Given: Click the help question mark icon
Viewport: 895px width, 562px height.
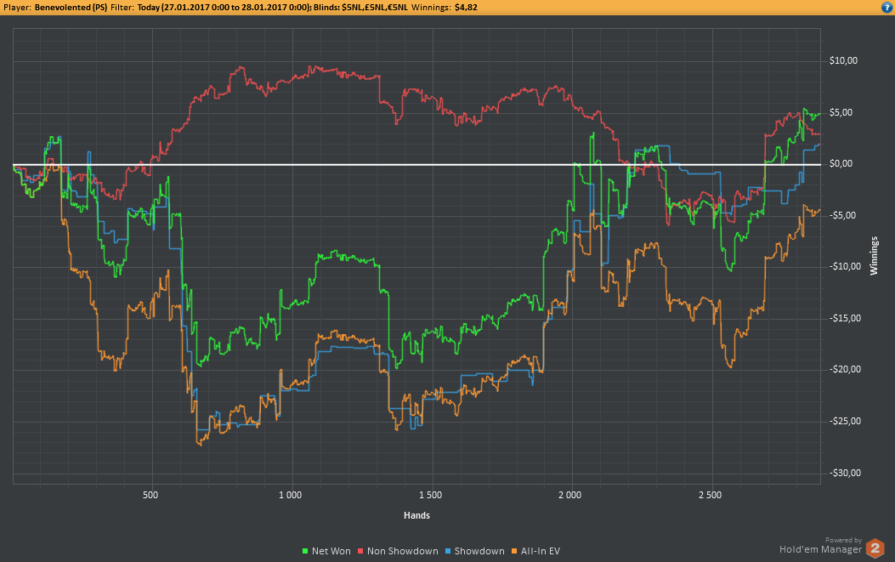Looking at the screenshot, I should (887, 8).
